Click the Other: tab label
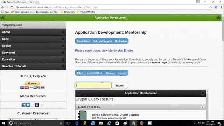 click(80, 73)
